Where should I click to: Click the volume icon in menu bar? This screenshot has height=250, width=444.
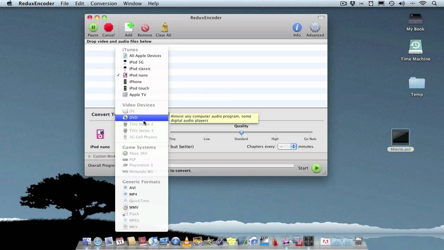coord(402,3)
